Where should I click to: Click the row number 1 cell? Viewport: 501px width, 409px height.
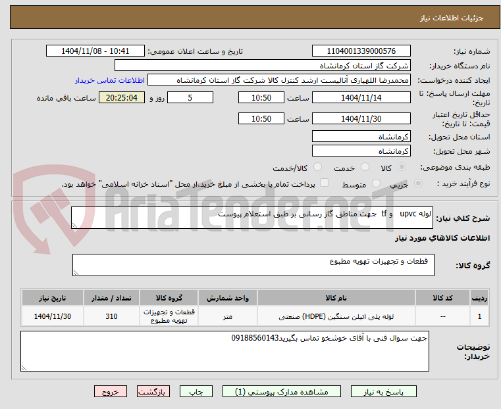pos(479,316)
